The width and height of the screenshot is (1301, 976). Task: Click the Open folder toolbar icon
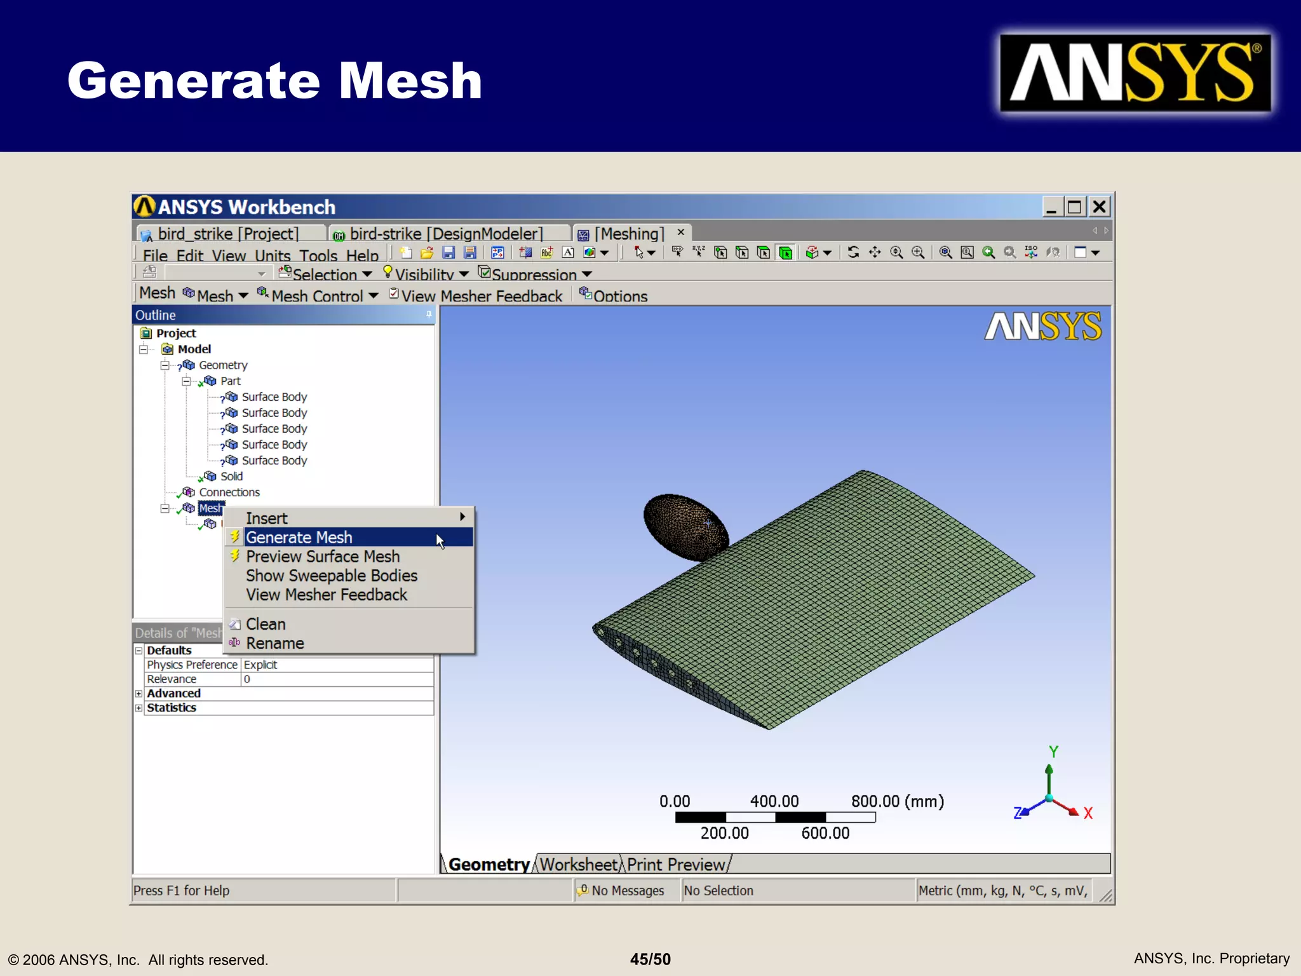[x=427, y=253]
